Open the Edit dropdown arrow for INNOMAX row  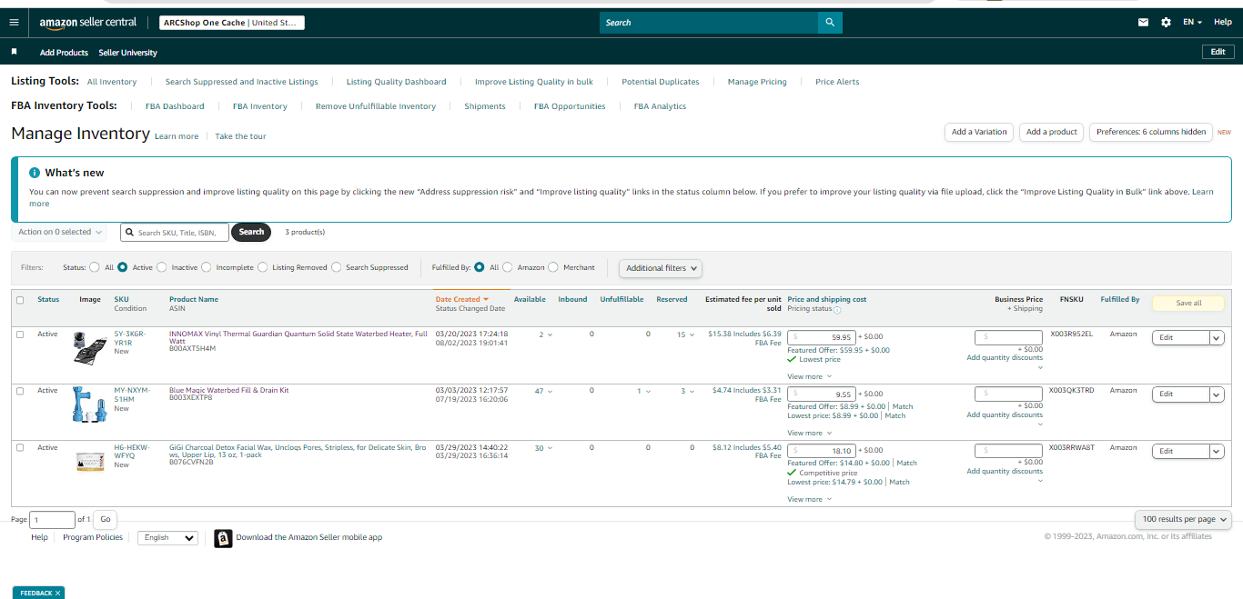[x=1217, y=337]
